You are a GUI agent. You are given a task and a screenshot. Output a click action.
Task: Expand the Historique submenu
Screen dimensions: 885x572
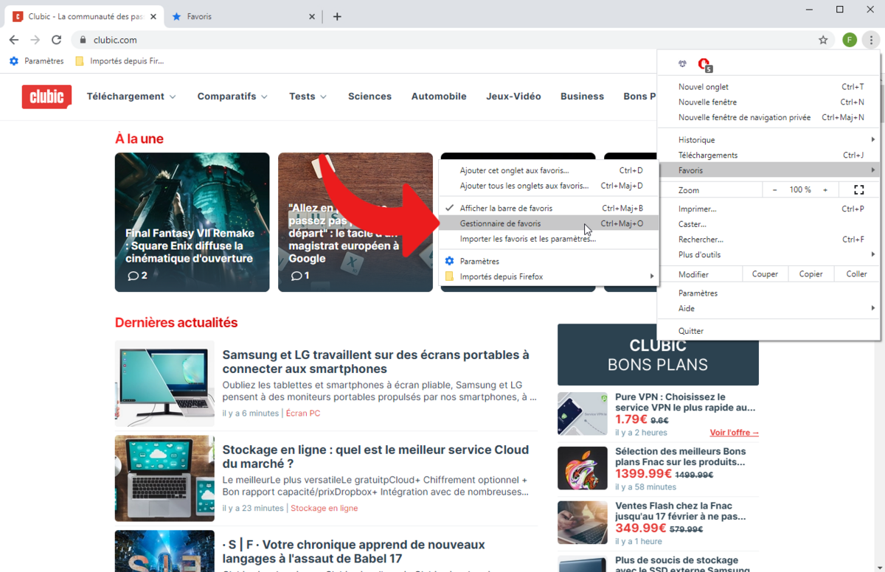pos(768,140)
